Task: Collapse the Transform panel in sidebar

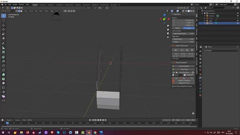Action: click(x=172, y=14)
